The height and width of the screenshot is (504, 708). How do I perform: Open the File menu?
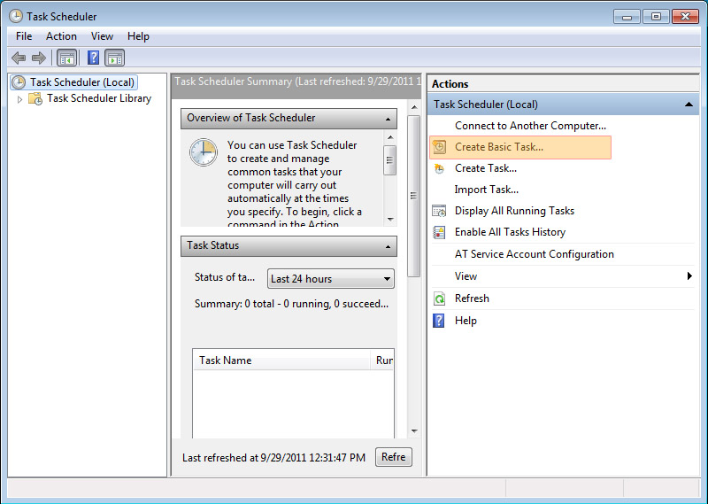pos(24,36)
